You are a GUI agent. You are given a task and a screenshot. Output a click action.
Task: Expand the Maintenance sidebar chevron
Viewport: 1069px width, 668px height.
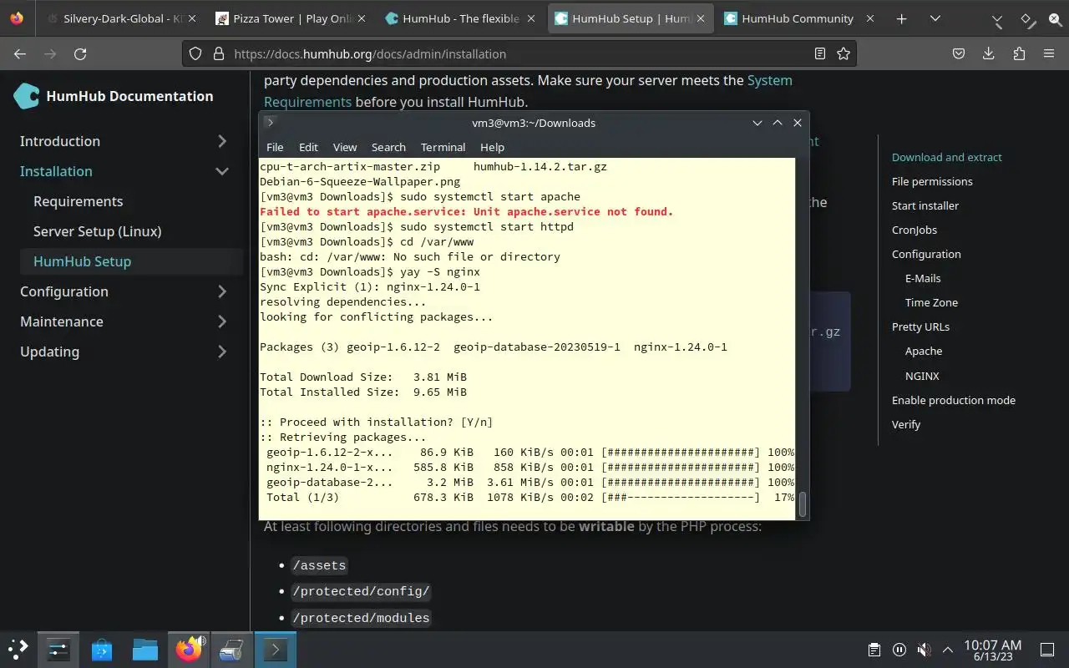[x=222, y=321]
